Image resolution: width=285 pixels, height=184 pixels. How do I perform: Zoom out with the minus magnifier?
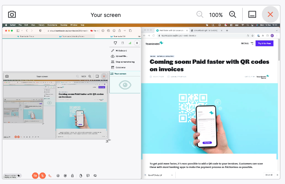(200, 14)
